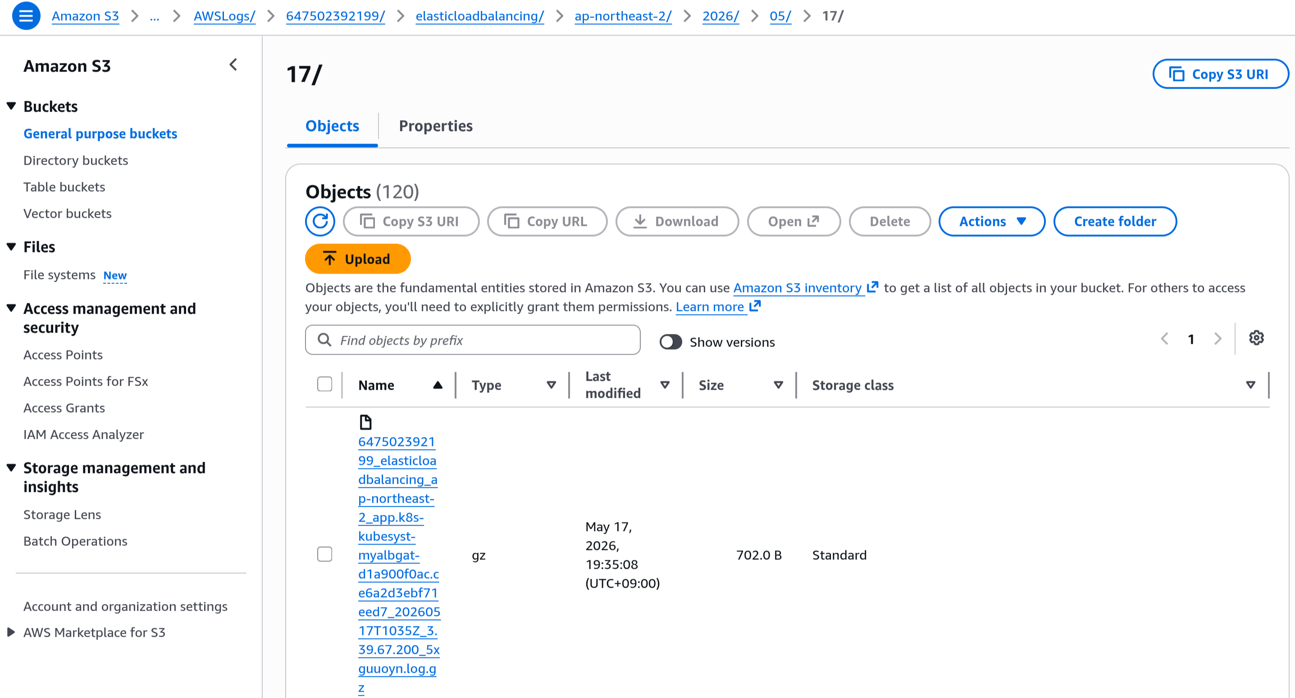
Task: Open the navigation hamburger menu
Action: [26, 16]
